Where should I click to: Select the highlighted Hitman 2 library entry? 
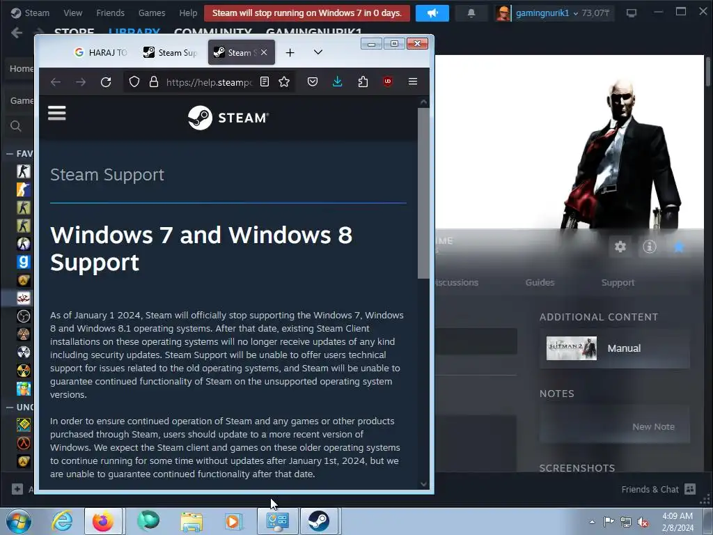tap(24, 298)
